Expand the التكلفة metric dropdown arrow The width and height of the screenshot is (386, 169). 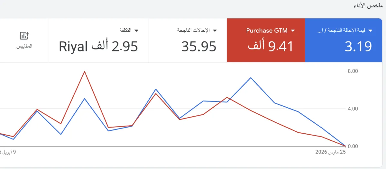click(x=136, y=31)
